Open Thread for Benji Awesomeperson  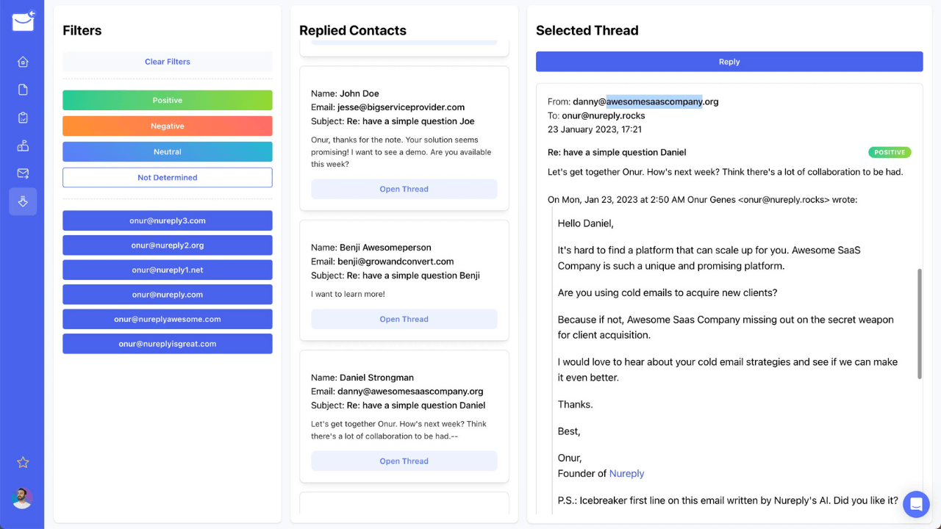click(404, 320)
